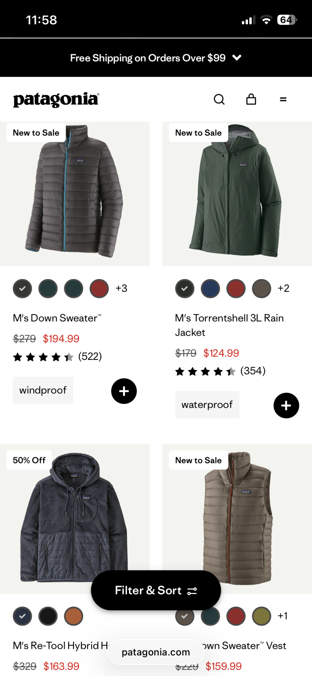This screenshot has width=312, height=676.
Task: Select checked navy swatch for Re-Tool Hybrid
Action: coord(22,616)
